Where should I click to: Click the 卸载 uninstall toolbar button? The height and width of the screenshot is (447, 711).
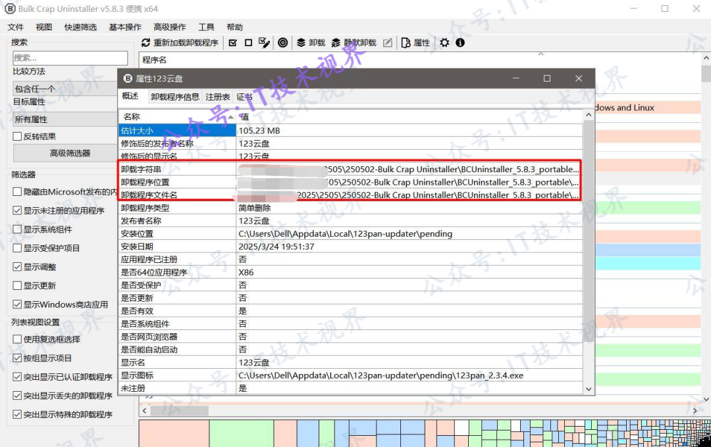tap(311, 43)
